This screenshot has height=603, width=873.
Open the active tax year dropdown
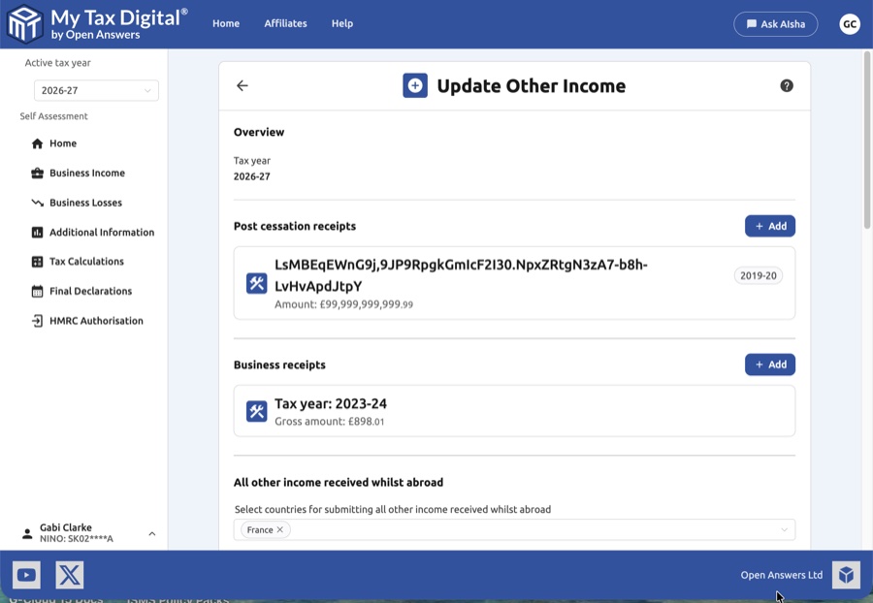(x=96, y=90)
